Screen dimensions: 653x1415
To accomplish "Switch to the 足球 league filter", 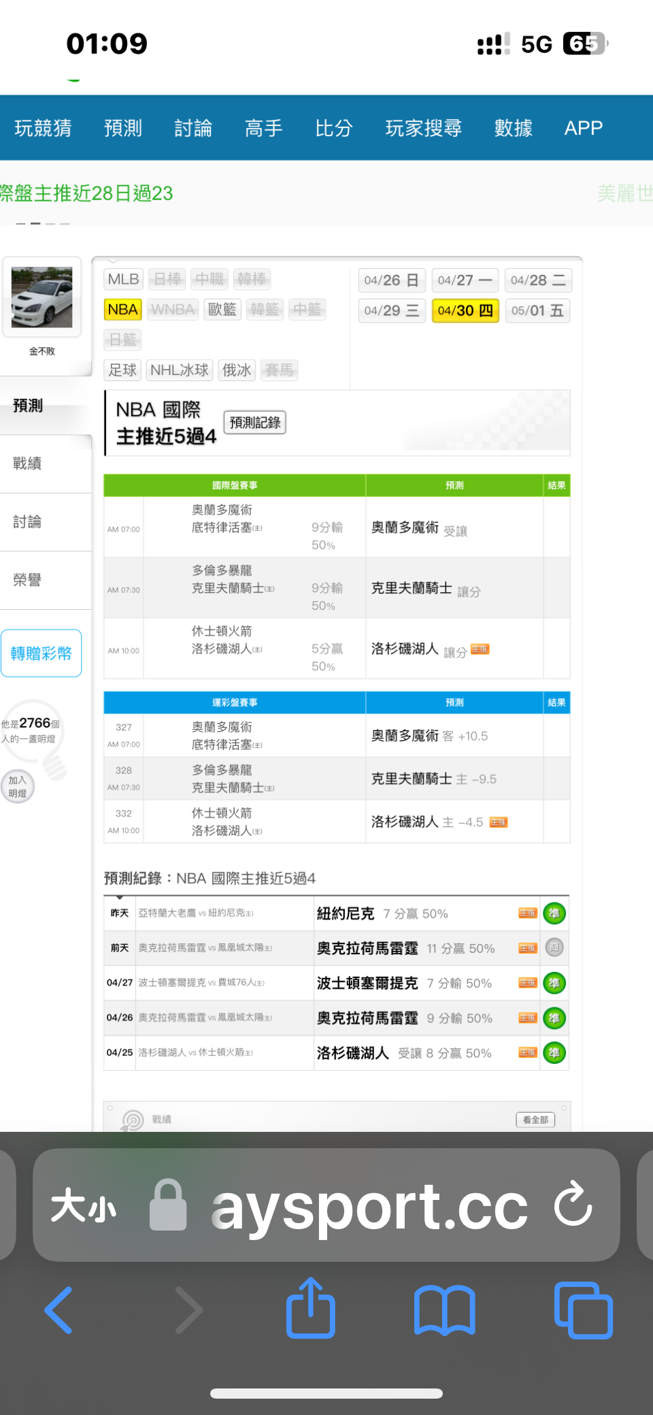I will pos(122,370).
